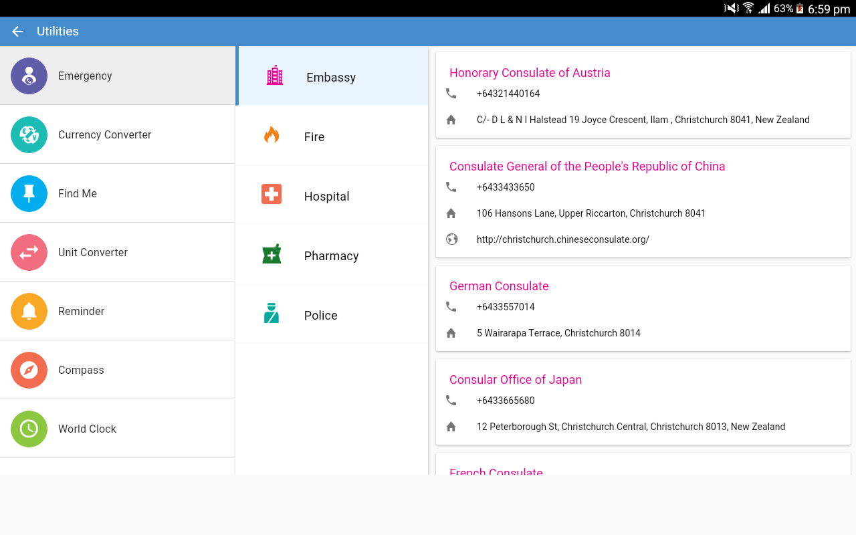Select the pink Embassy building icon
This screenshot has width=856, height=535.
click(275, 76)
